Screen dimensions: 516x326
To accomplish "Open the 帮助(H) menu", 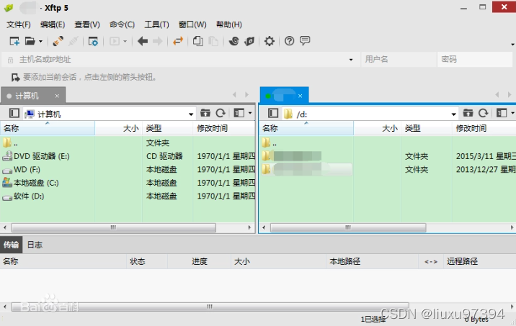I will pyautogui.click(x=229, y=24).
